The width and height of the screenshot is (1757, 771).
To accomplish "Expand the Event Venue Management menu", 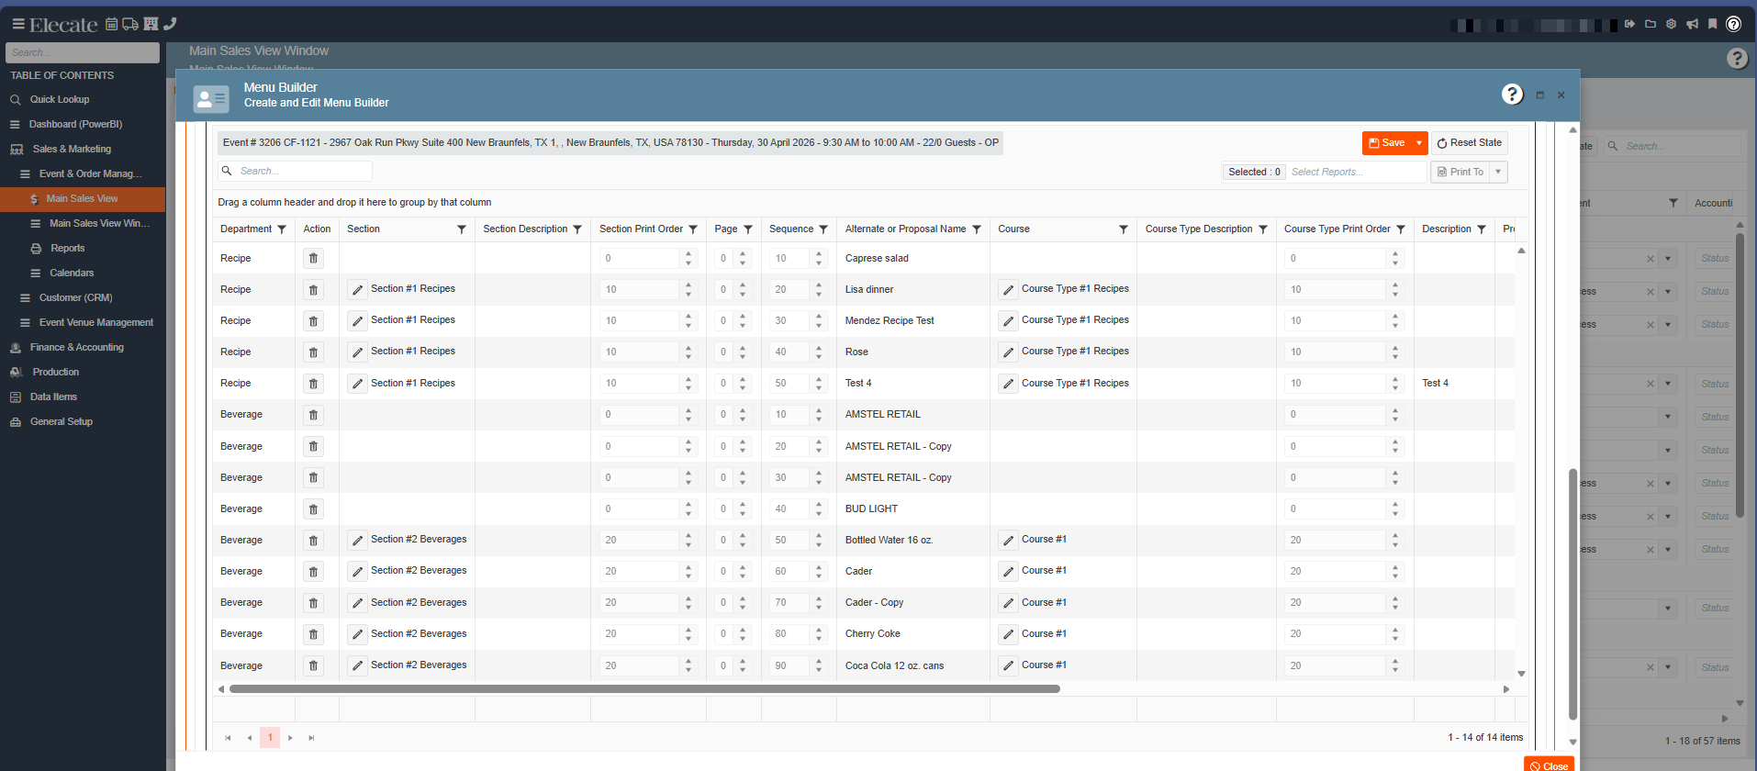I will click(95, 323).
